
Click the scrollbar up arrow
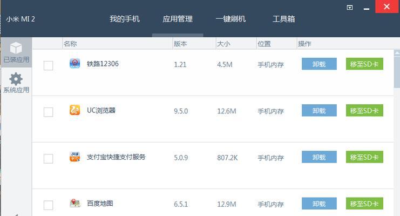pyautogui.click(x=397, y=53)
